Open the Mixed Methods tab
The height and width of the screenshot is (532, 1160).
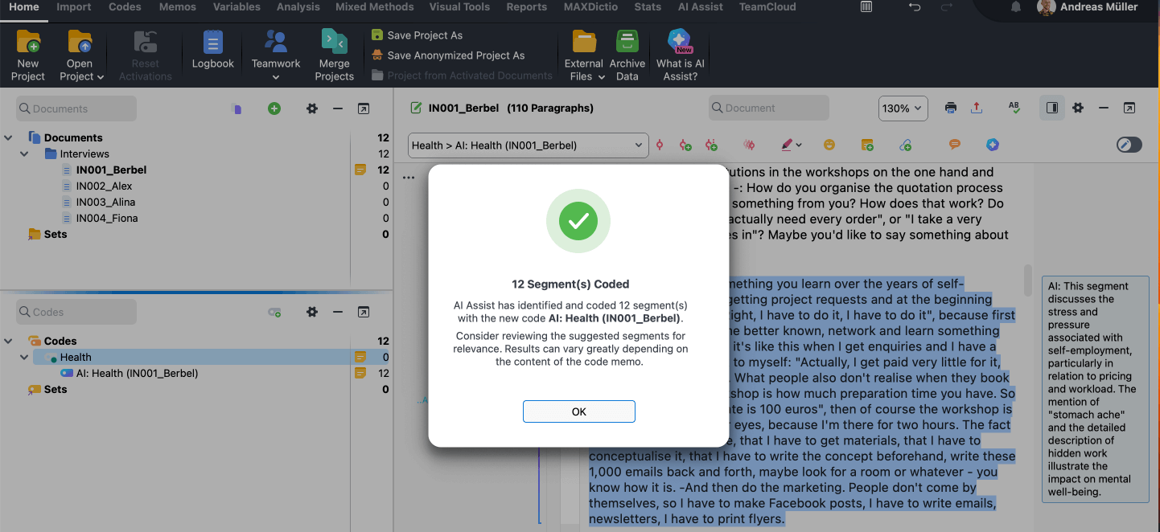click(x=374, y=6)
